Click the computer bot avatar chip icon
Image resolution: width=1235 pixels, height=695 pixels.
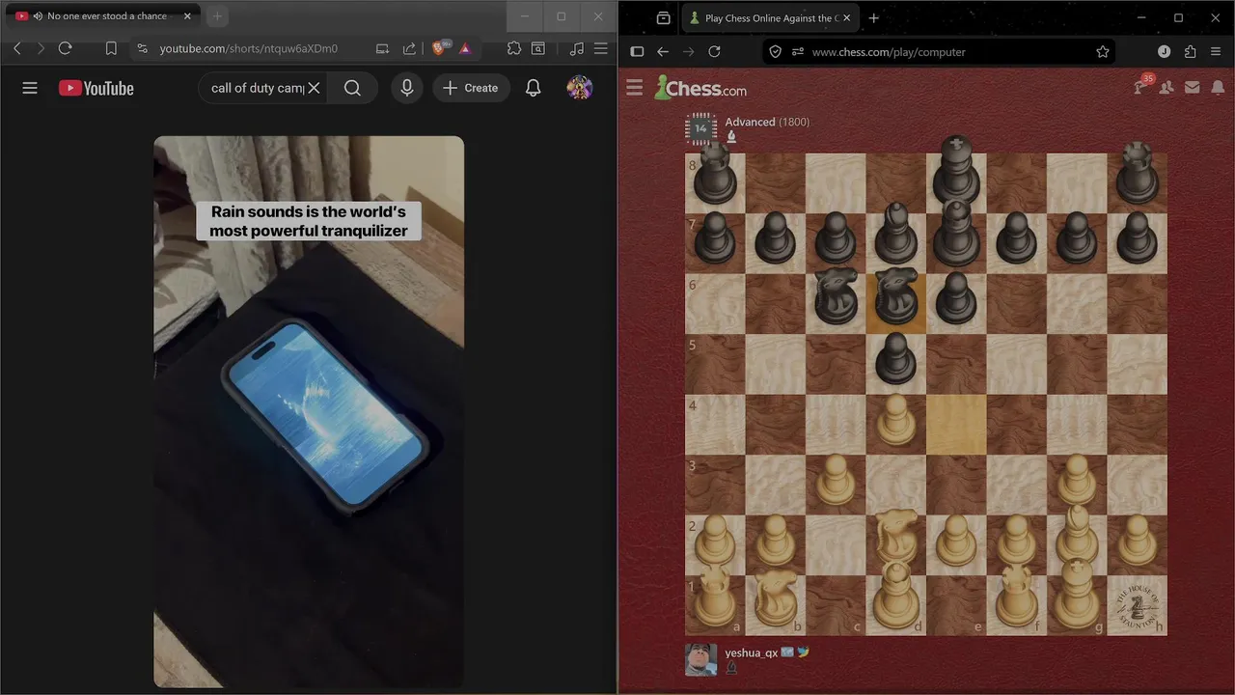pos(701,128)
